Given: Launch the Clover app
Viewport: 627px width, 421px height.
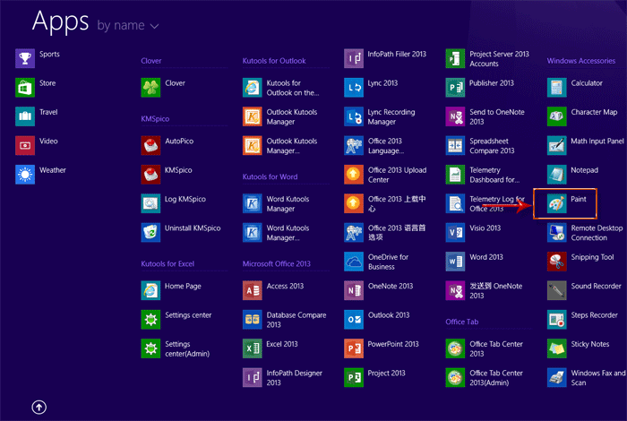Looking at the screenshot, I should click(150, 88).
